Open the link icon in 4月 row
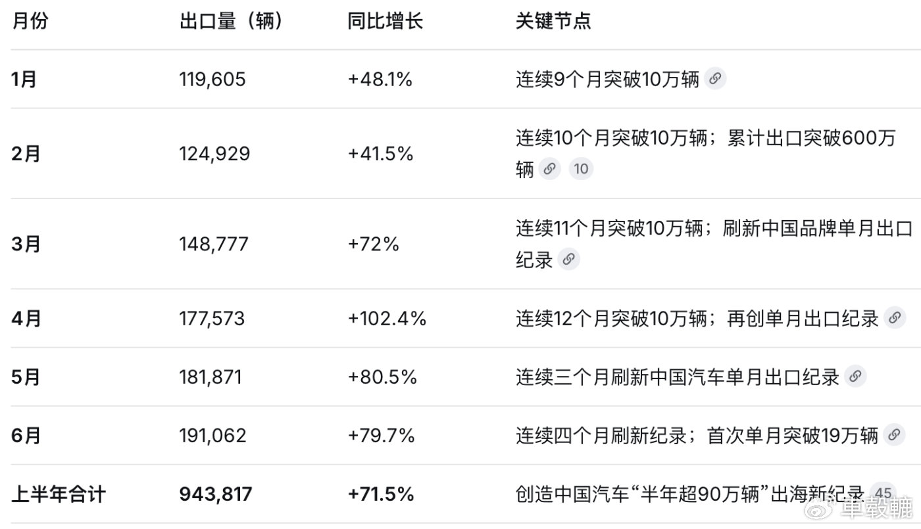 pyautogui.click(x=894, y=319)
